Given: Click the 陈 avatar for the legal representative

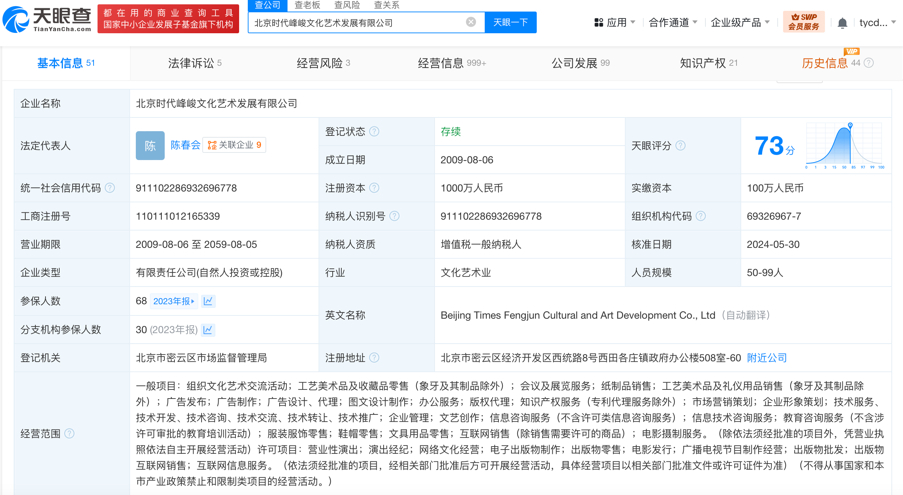Looking at the screenshot, I should click(150, 146).
